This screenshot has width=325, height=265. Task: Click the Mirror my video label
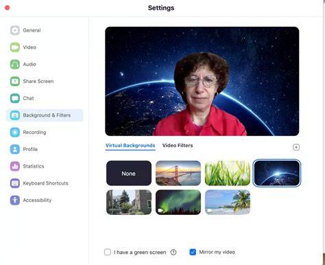pyautogui.click(x=217, y=252)
